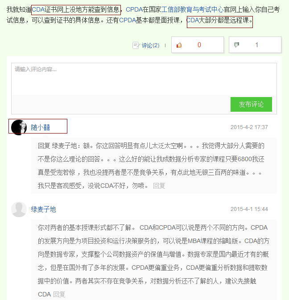
Task: Click the 2015-4-2 17:37 comment timestamp
Action: tap(249, 127)
